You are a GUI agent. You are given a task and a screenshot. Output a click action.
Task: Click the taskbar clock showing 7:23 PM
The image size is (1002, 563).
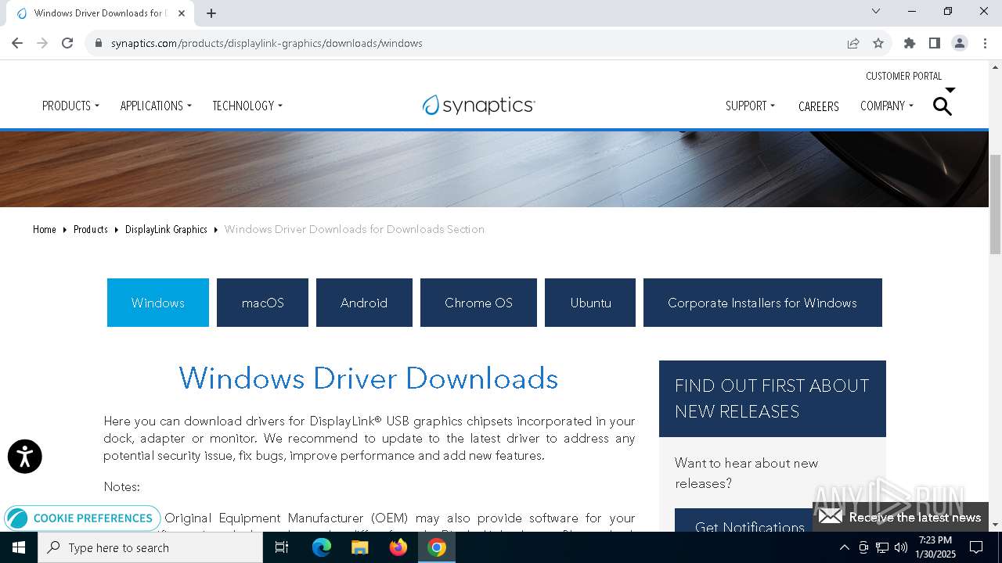pos(935,547)
